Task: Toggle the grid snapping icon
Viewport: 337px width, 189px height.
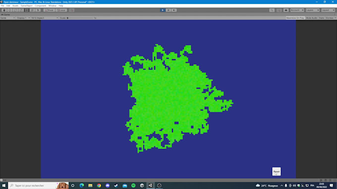Action: 71,10
